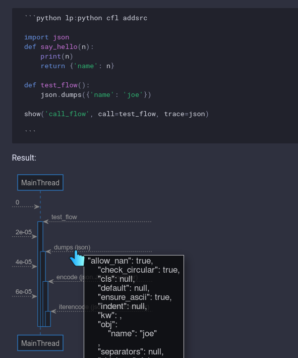Click the 2e-05 time marker
The image size is (298, 358).
coord(24,232)
